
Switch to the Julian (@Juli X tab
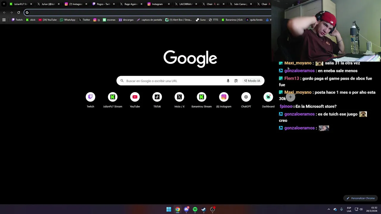click(48, 4)
